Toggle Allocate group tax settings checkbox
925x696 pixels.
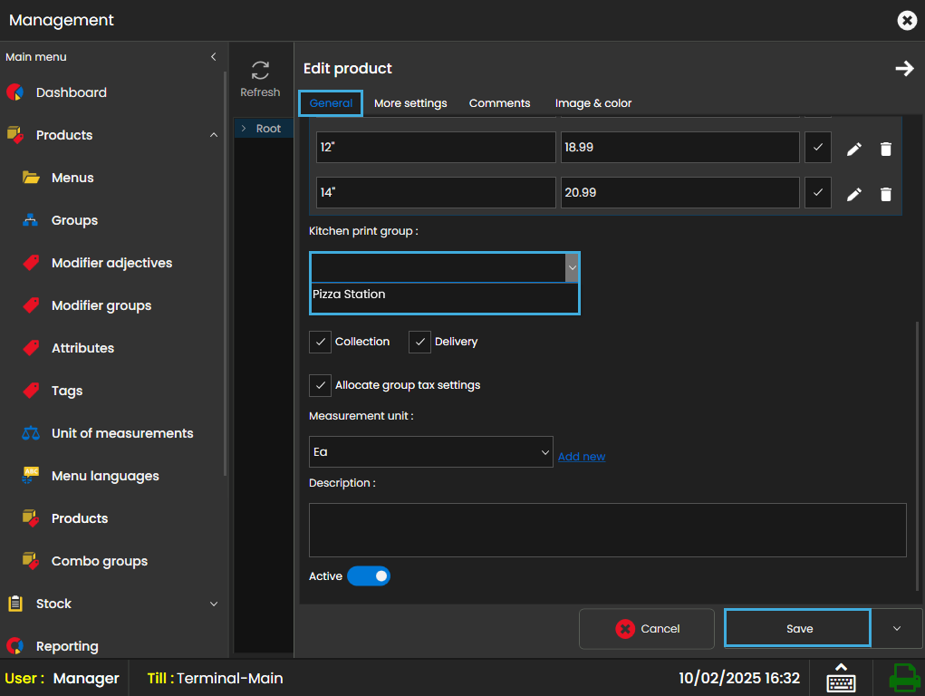click(320, 385)
